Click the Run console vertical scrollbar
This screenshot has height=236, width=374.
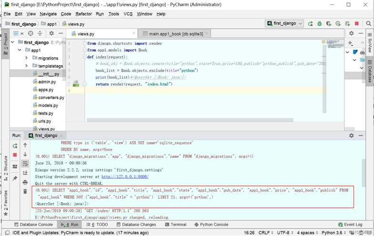[364, 173]
